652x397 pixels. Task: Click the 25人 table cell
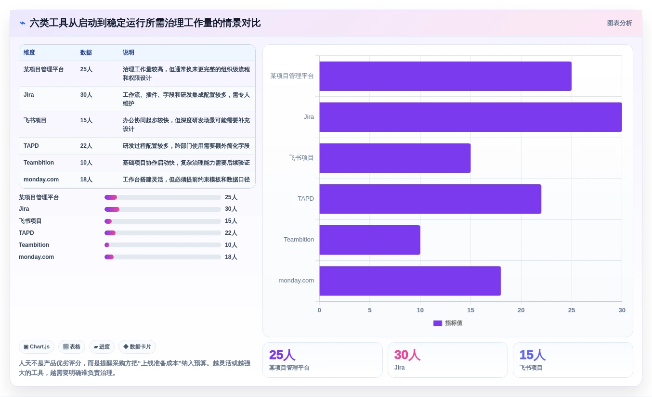click(x=86, y=69)
